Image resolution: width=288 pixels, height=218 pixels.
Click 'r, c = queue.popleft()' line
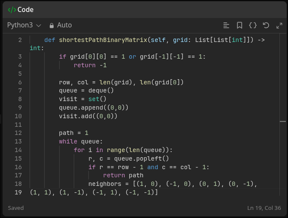[129, 158]
